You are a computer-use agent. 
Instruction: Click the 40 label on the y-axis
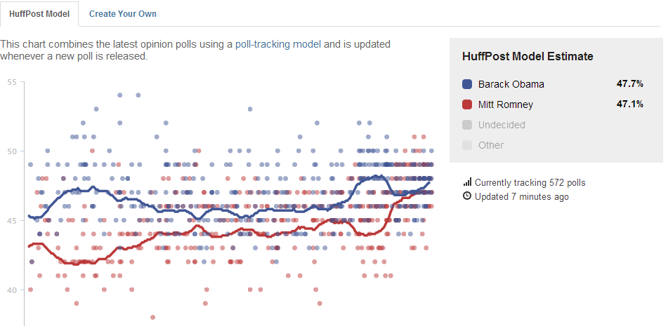click(x=11, y=290)
